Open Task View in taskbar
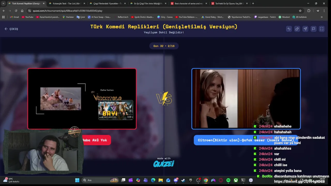This screenshot has height=186, width=331. 123,180
